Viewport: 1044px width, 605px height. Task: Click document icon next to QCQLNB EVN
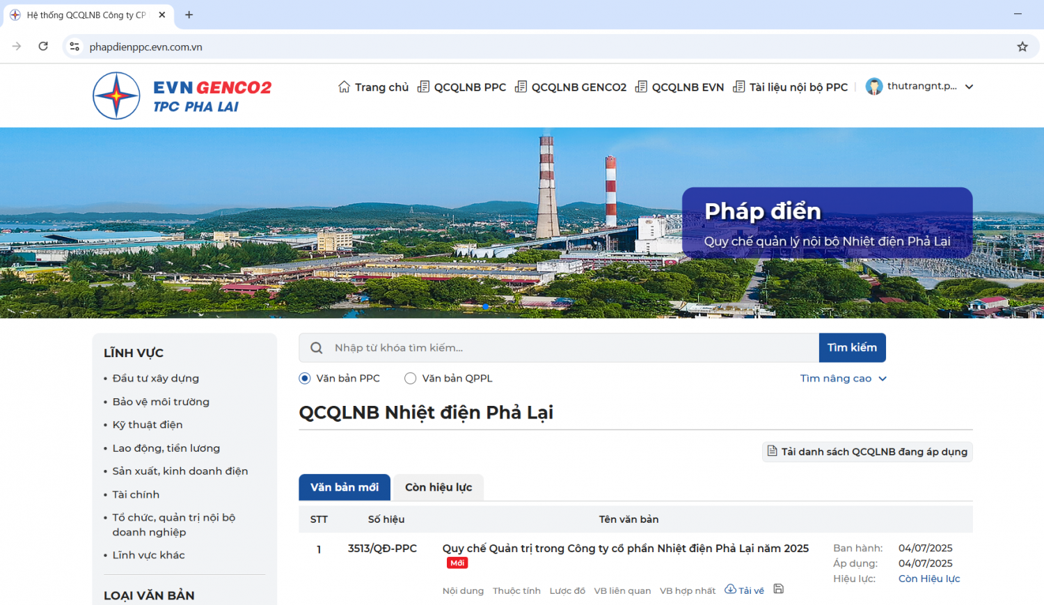641,87
